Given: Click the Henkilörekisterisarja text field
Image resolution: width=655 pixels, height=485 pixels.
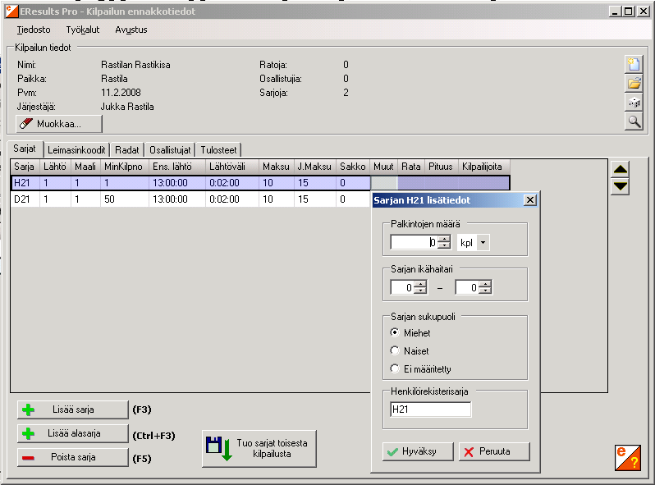Looking at the screenshot, I should click(x=431, y=410).
